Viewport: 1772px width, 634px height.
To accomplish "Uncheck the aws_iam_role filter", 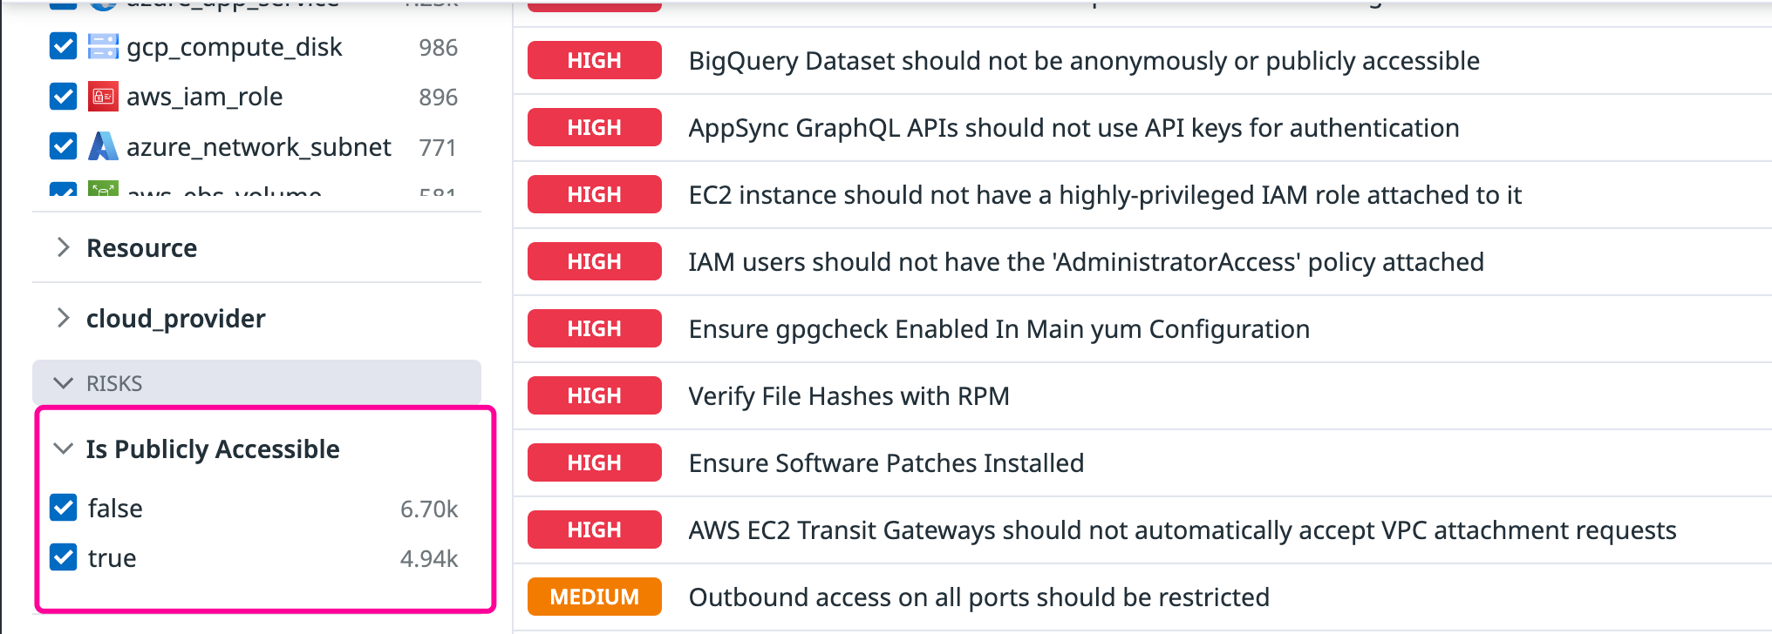I will pos(63,96).
